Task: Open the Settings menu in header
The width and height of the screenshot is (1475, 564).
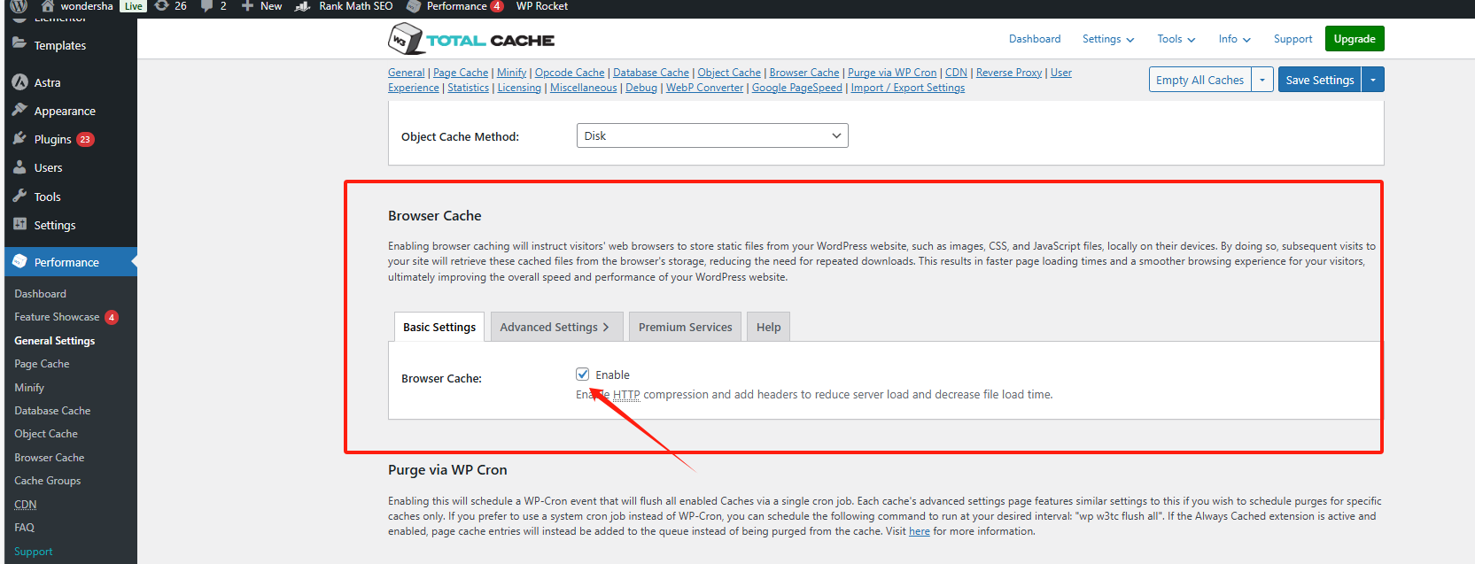Action: [x=1107, y=39]
